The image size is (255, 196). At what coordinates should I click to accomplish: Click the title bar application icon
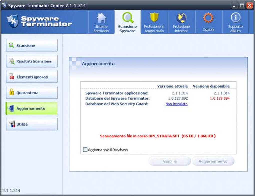point(4,5)
